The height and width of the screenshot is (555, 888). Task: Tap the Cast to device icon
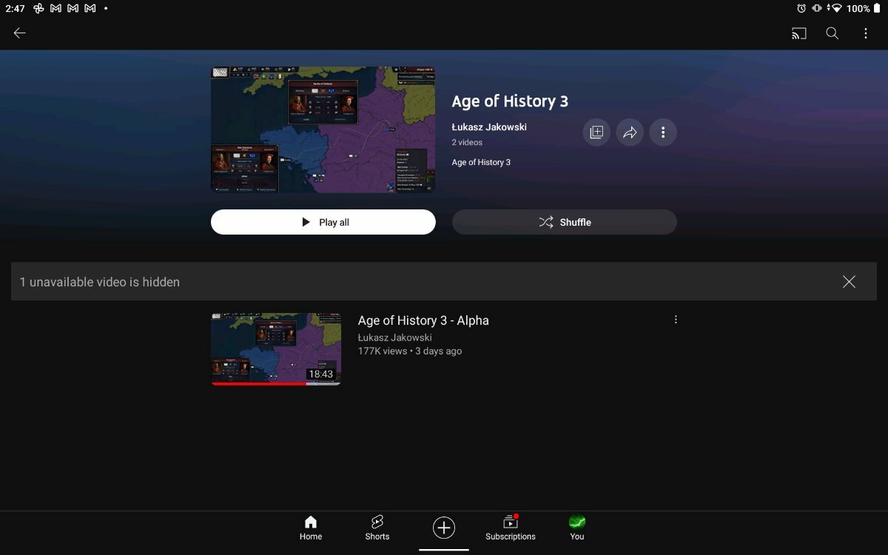pos(798,33)
